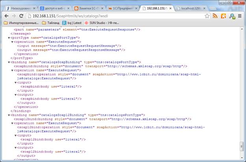The height and width of the screenshot is (162, 246).
Task: Click the browser Back arrow button
Action: coord(6,16)
